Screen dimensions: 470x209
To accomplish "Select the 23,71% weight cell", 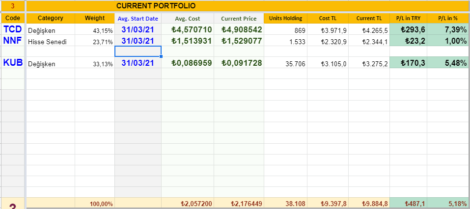I will click(x=95, y=40).
